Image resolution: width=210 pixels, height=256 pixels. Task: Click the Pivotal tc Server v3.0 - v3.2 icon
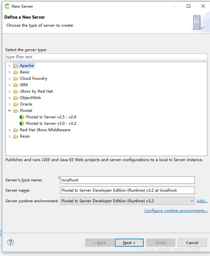click(x=22, y=123)
